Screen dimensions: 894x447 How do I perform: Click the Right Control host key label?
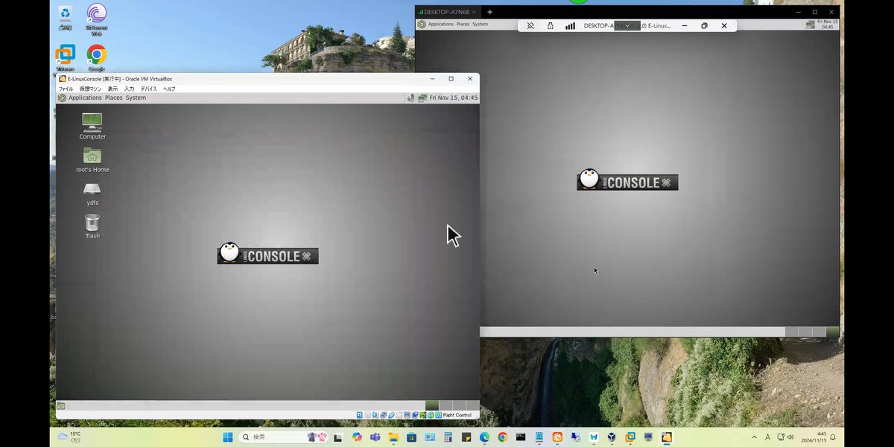pyautogui.click(x=457, y=415)
